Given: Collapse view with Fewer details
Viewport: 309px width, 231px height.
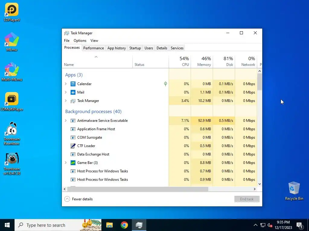Looking at the screenshot, I should pos(78,199).
